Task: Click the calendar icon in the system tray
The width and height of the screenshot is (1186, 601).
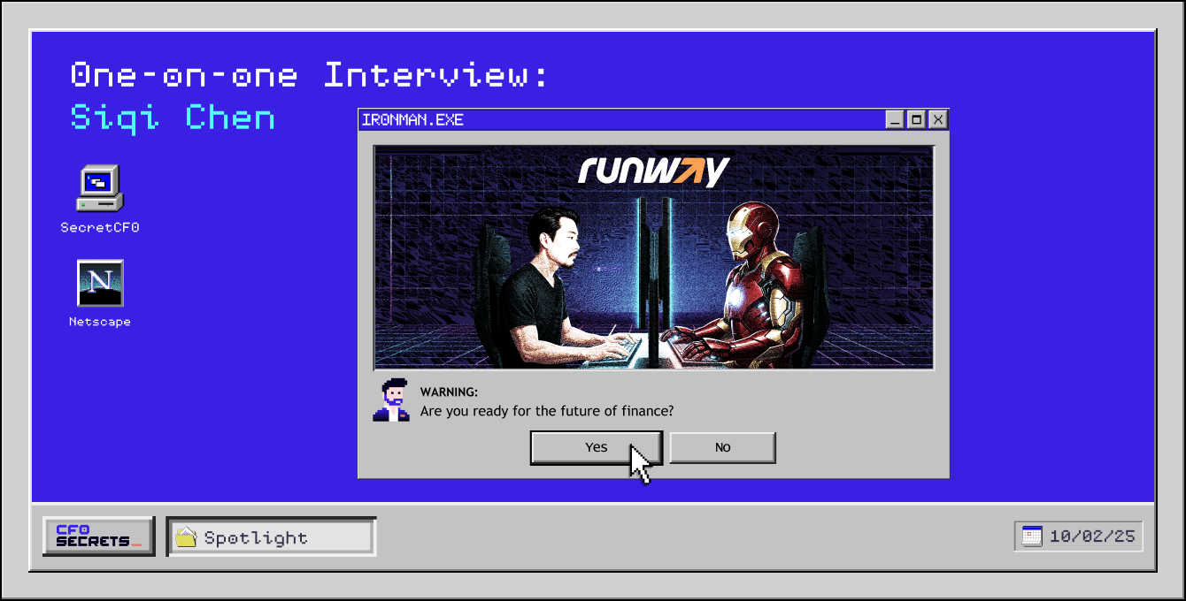Action: pyautogui.click(x=1032, y=536)
